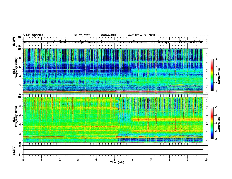The width and height of the screenshot is (232, 179).
Task: Click time axis tick label '1'
Action: 42,160
